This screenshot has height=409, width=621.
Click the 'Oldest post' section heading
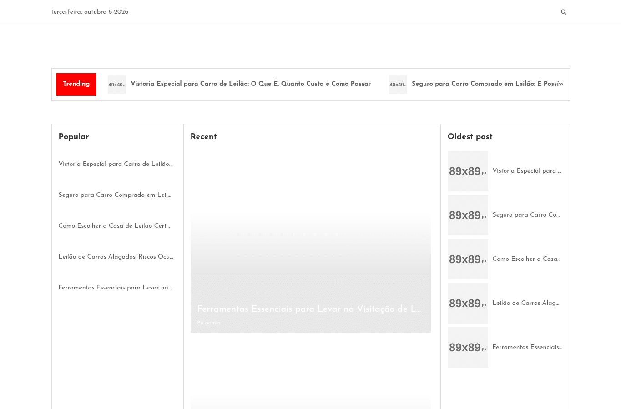coord(470,137)
